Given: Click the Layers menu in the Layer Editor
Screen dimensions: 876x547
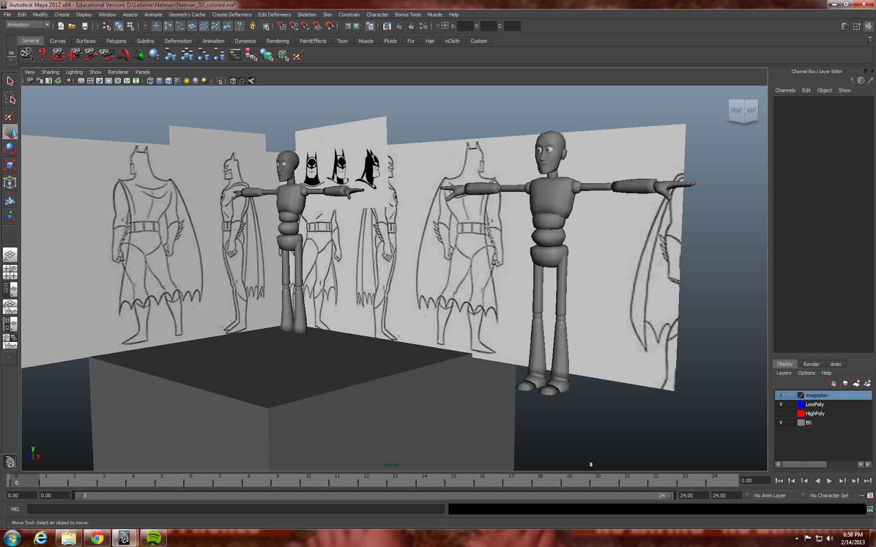Looking at the screenshot, I should [783, 373].
